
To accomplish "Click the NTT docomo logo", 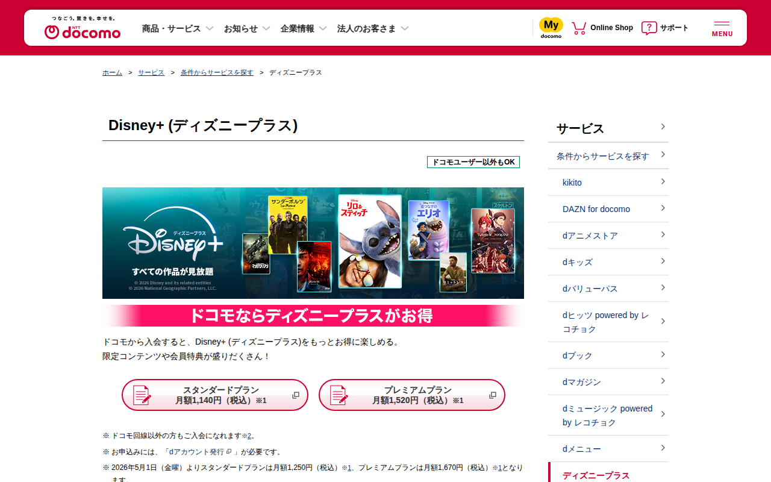I will (x=83, y=28).
